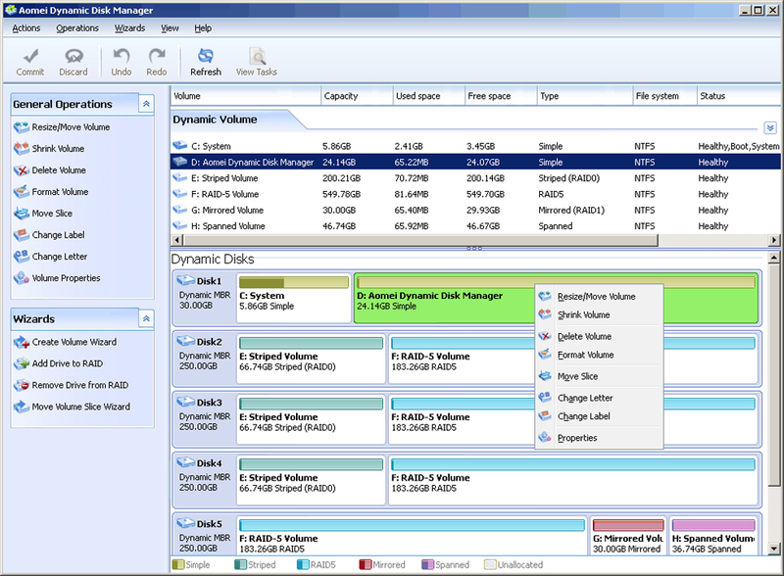Image resolution: width=784 pixels, height=576 pixels.
Task: Click the Disk2 drive icon
Action: (185, 341)
